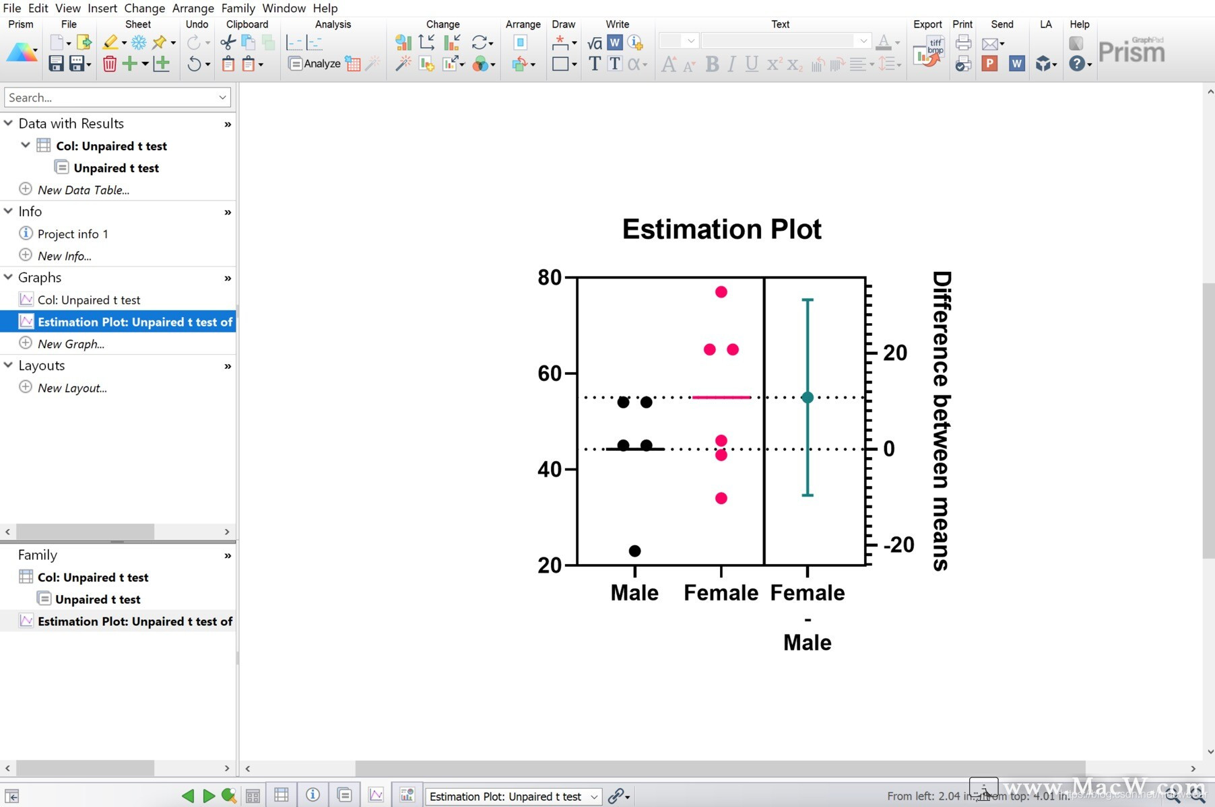Collapse the Graphs section
This screenshot has width=1215, height=807.
point(9,277)
